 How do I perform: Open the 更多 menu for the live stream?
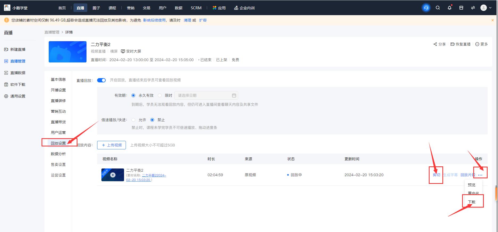click(481, 44)
